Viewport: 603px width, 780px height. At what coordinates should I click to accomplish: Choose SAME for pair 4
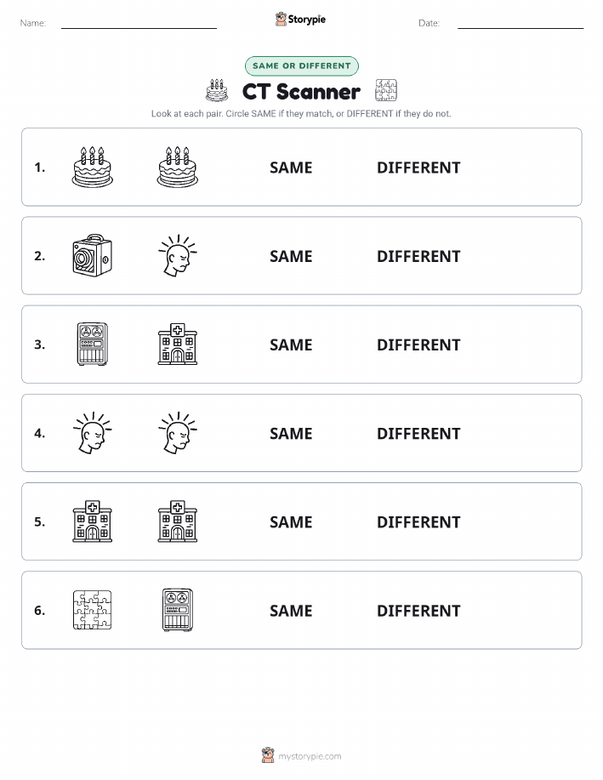point(291,433)
